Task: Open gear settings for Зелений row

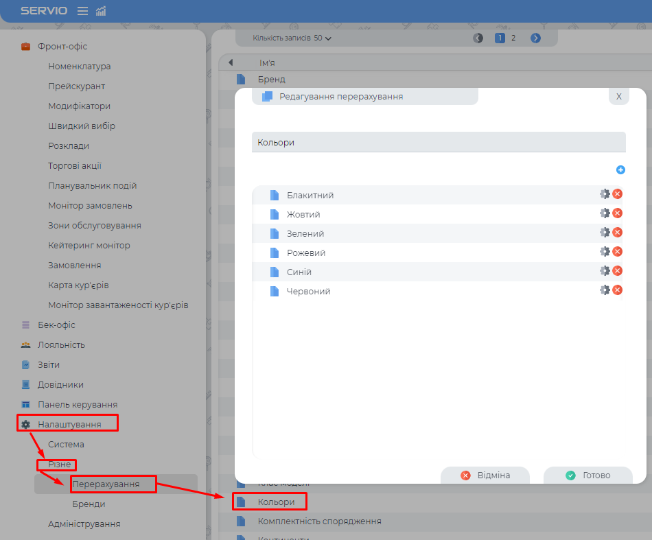Action: point(605,233)
